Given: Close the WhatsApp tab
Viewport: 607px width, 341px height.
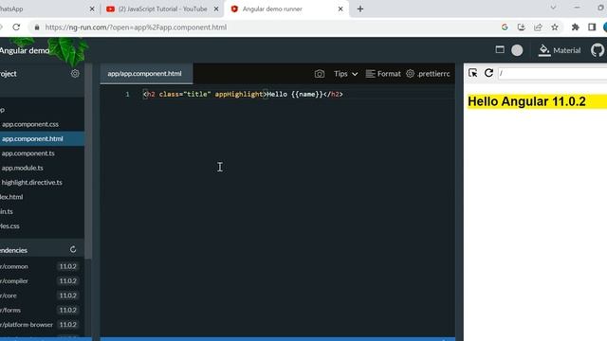Looking at the screenshot, I should tap(92, 9).
